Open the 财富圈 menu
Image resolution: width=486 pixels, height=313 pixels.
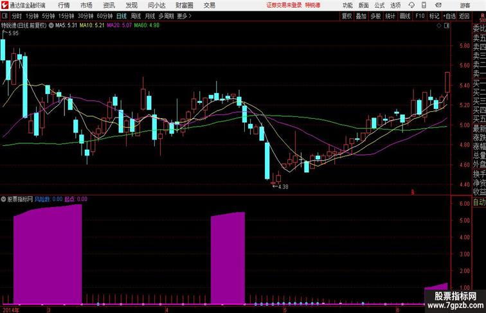(x=184, y=5)
